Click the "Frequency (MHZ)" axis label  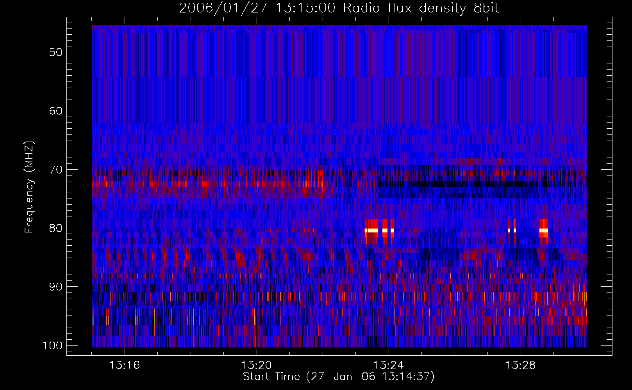point(29,187)
